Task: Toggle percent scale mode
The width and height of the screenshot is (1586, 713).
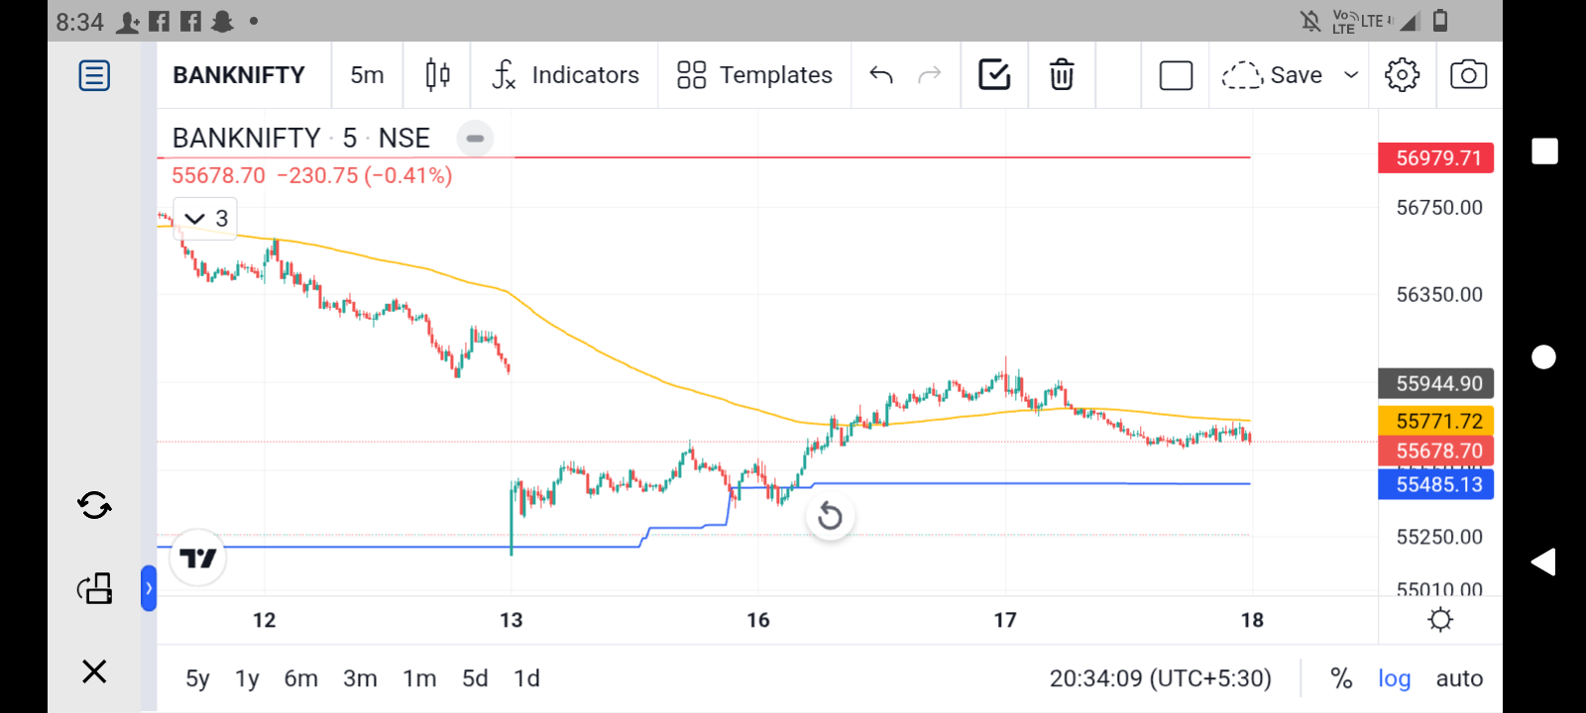Action: (1341, 678)
